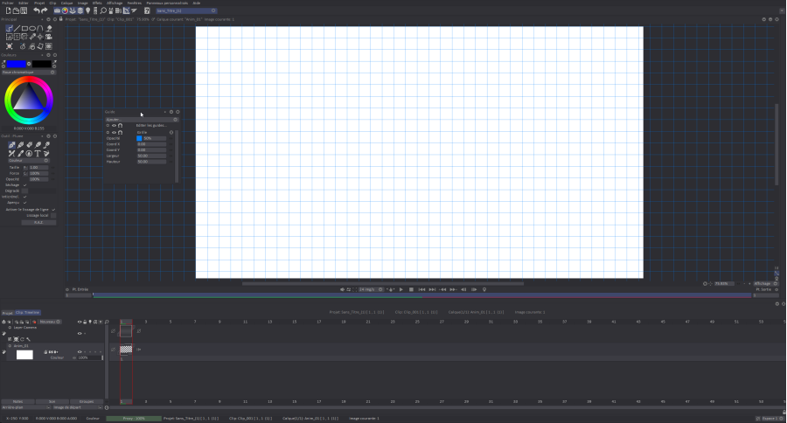The height and width of the screenshot is (423, 787).
Task: Click the black background color swatch
Action: click(42, 64)
